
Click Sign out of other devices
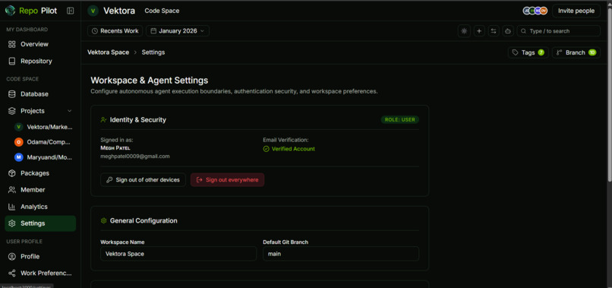[x=144, y=180]
